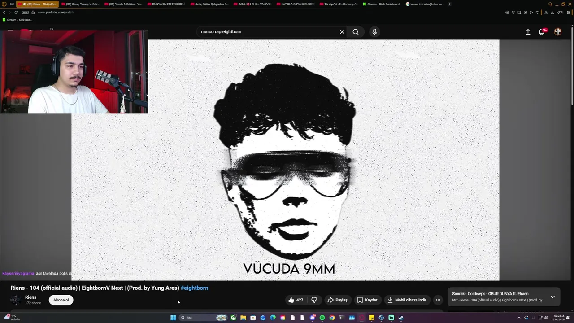
Task: Switch to the Sena, Yamaç'ın Gözü tab
Action: (x=81, y=4)
